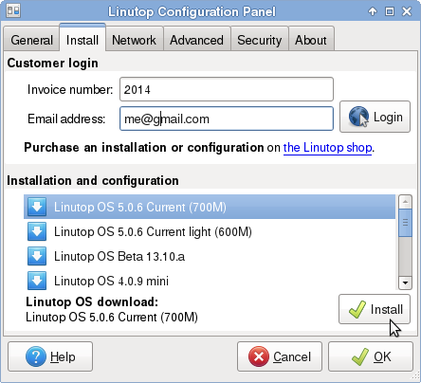The image size is (421, 383).
Task: Click download icon for Linutop OS 5.0.6 Current
Action: (37, 207)
